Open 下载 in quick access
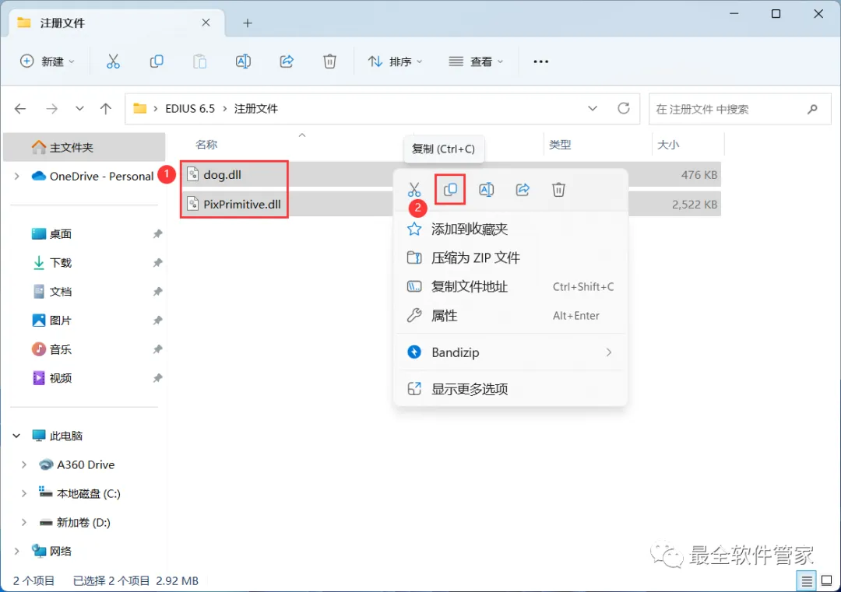The image size is (841, 592). 60,263
